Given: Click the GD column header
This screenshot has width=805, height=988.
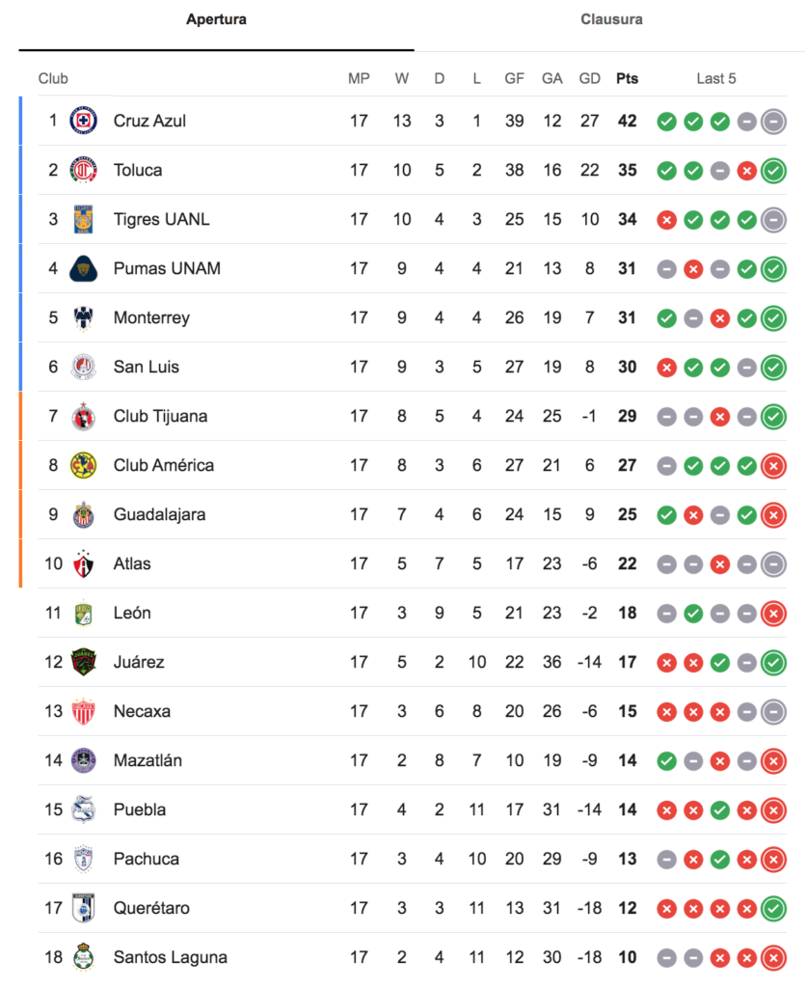Looking at the screenshot, I should click(589, 79).
